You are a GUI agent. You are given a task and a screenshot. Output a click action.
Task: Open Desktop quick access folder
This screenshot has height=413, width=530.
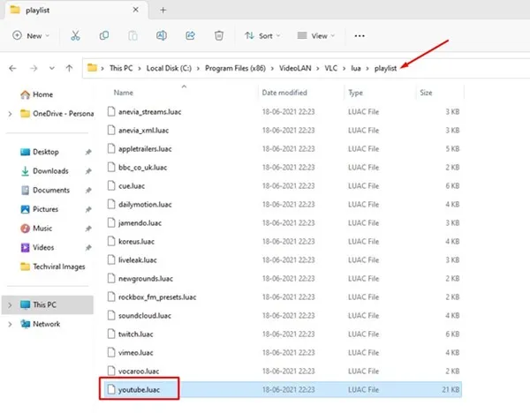(x=40, y=152)
